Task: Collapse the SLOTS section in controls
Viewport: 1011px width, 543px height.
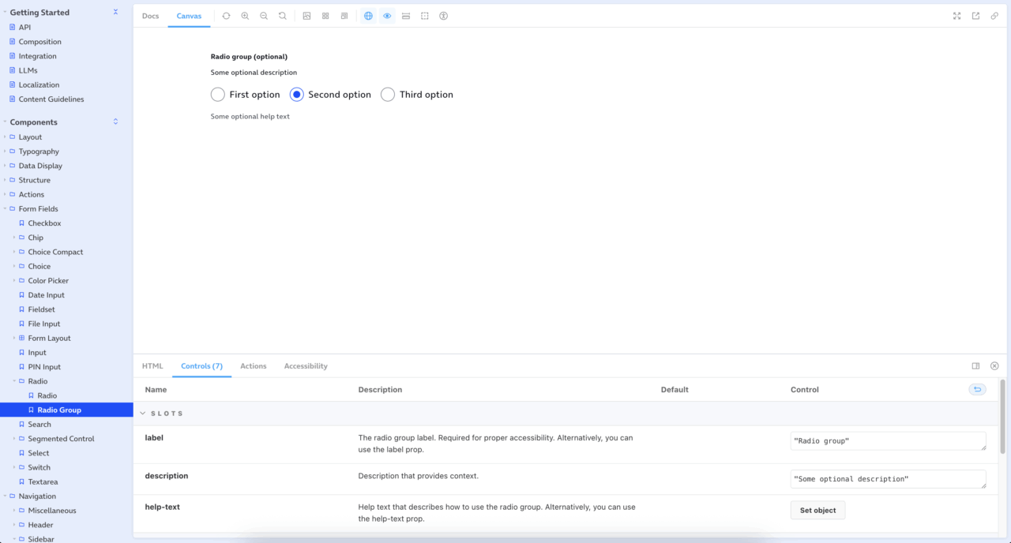Action: pyautogui.click(x=143, y=414)
